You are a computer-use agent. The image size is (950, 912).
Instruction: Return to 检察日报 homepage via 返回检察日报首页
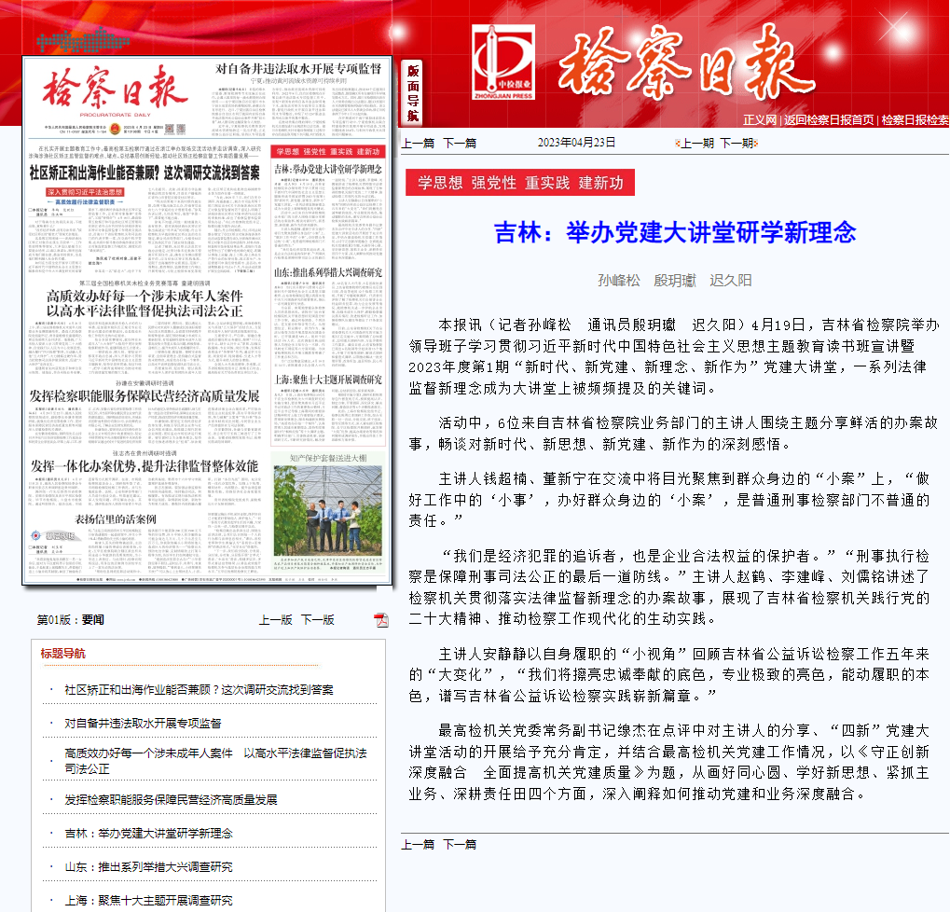pos(828,120)
